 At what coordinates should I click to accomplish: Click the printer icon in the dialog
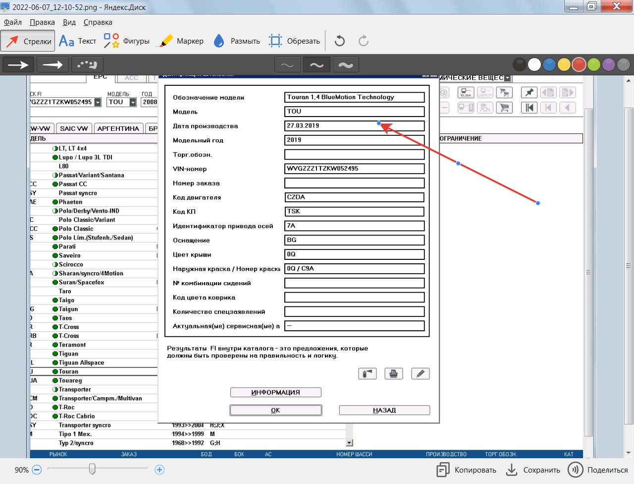394,373
